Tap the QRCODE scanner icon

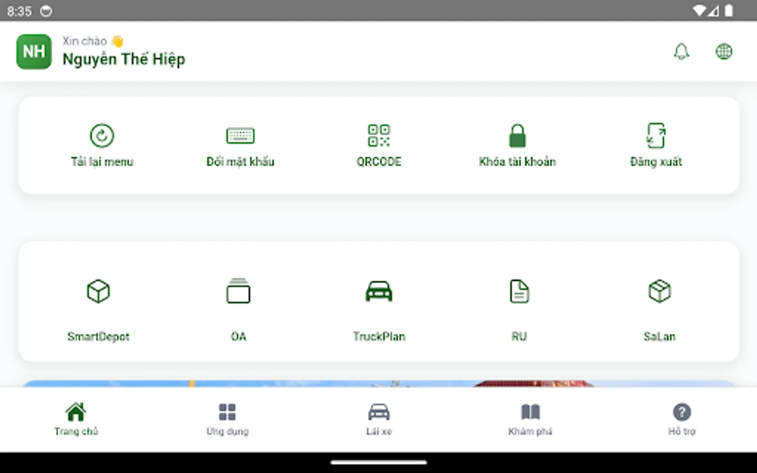(378, 136)
